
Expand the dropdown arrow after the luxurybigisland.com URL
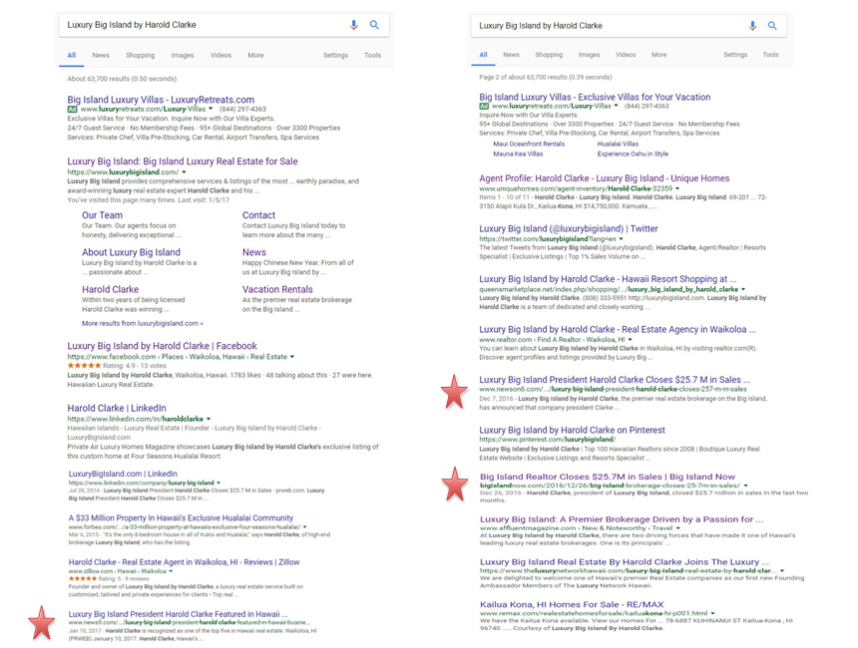point(185,172)
